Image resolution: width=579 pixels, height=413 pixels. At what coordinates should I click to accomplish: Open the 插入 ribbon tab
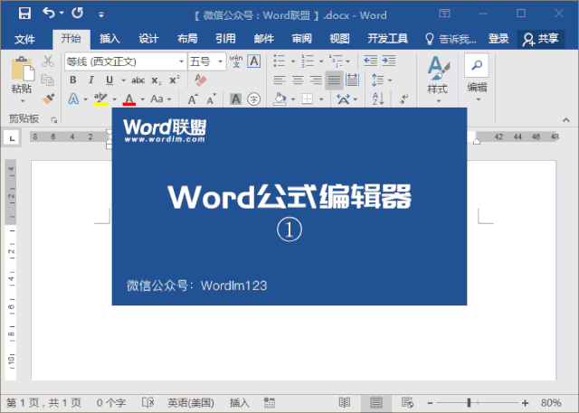(x=109, y=39)
